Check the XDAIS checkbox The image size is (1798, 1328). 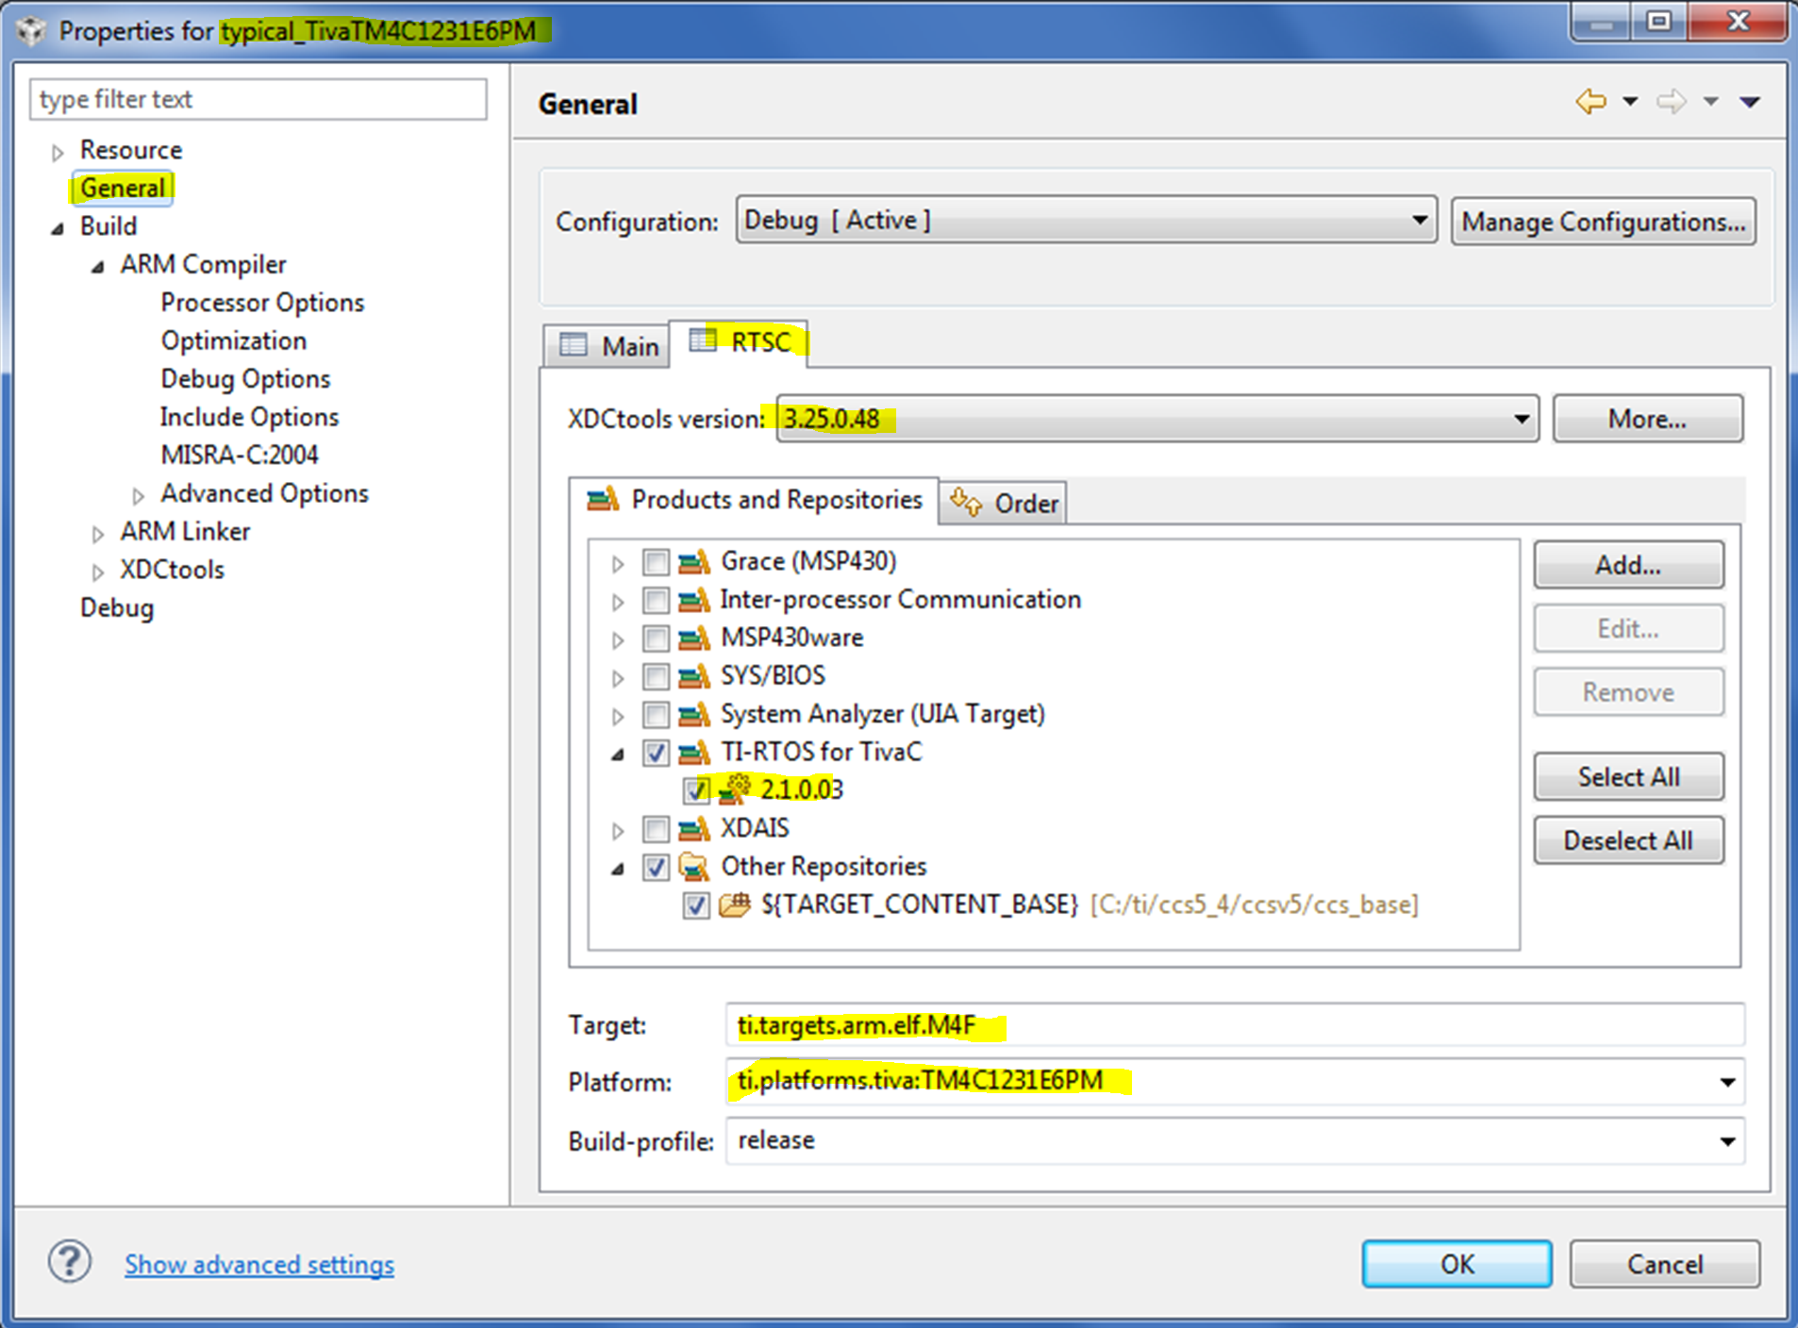coord(656,829)
